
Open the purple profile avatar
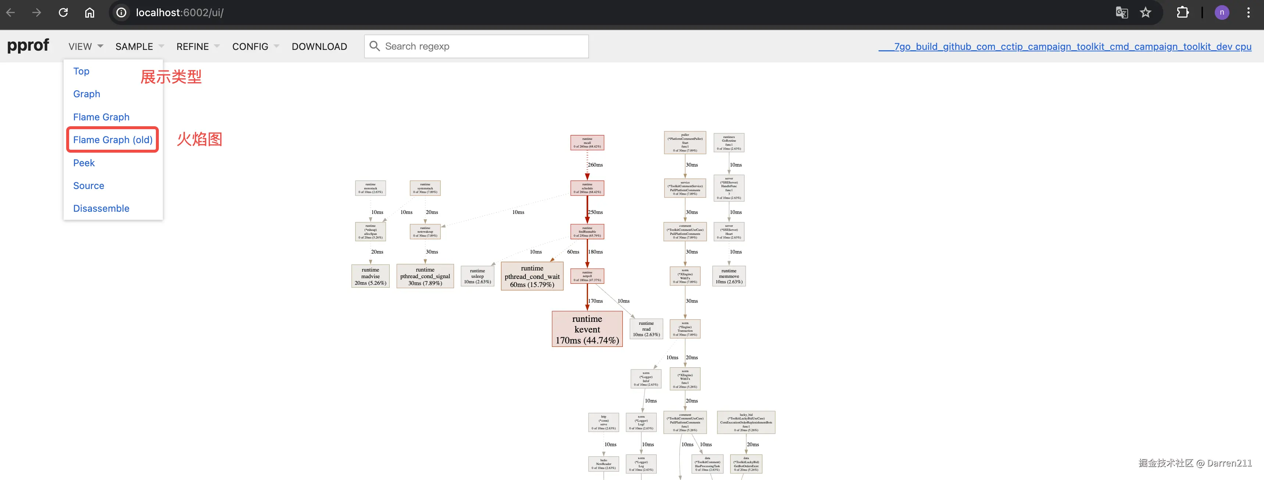pos(1222,12)
